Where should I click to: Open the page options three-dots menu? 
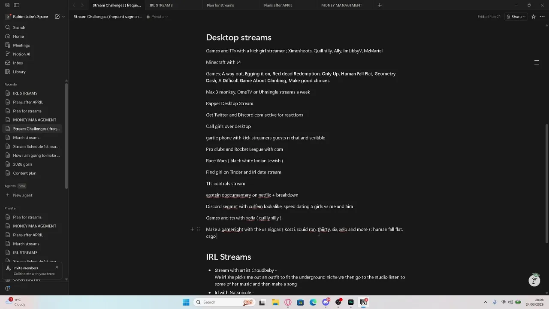(542, 17)
